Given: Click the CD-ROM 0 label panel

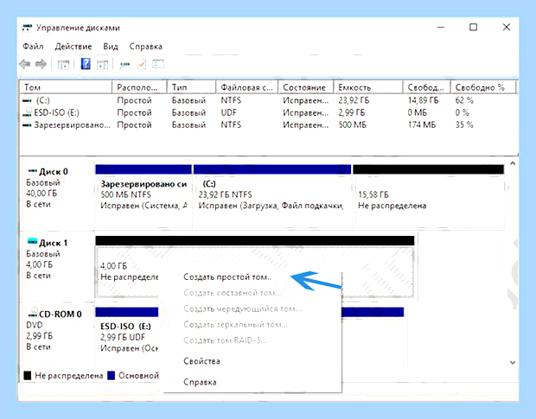Looking at the screenshot, I should pos(57,336).
